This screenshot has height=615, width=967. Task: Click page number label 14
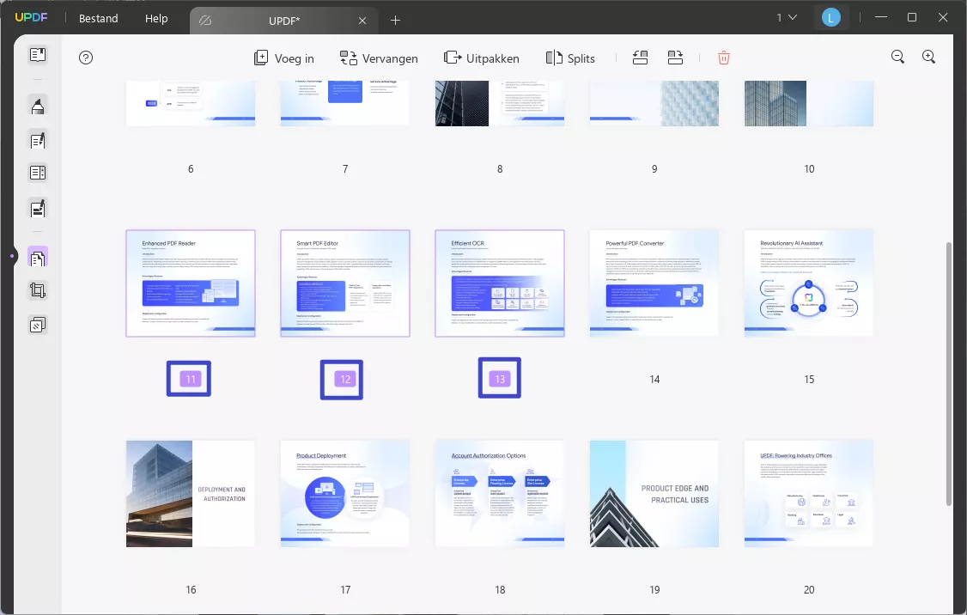[x=654, y=380]
